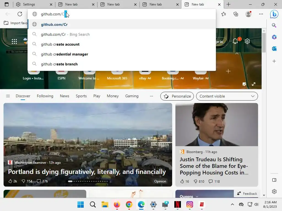
Task: Open the Settings and more ellipsis menu
Action: point(261,14)
